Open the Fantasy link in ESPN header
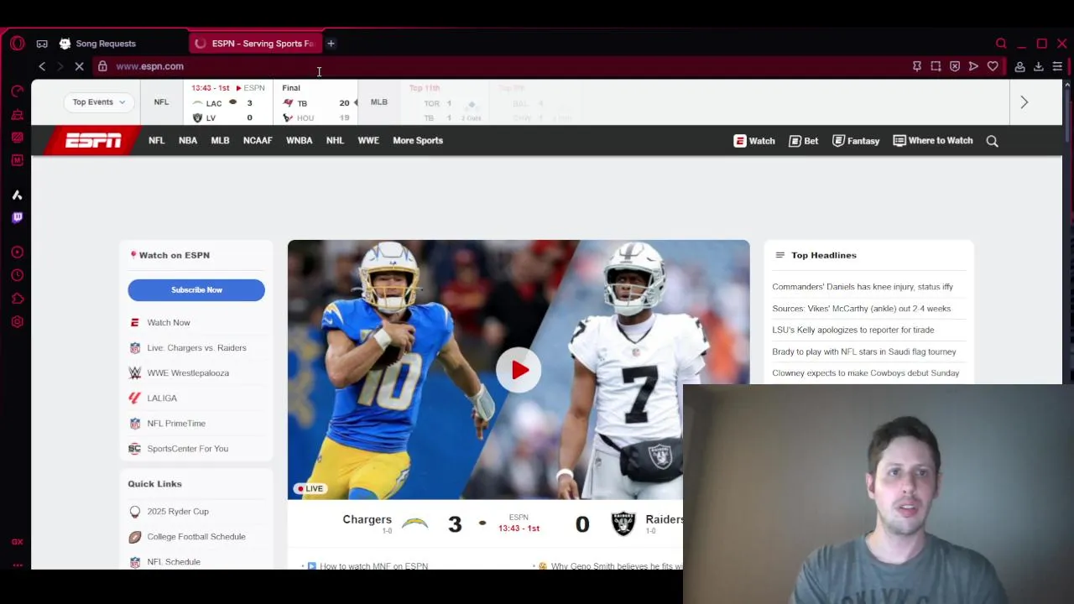Viewport: 1074px width, 604px height. (856, 141)
